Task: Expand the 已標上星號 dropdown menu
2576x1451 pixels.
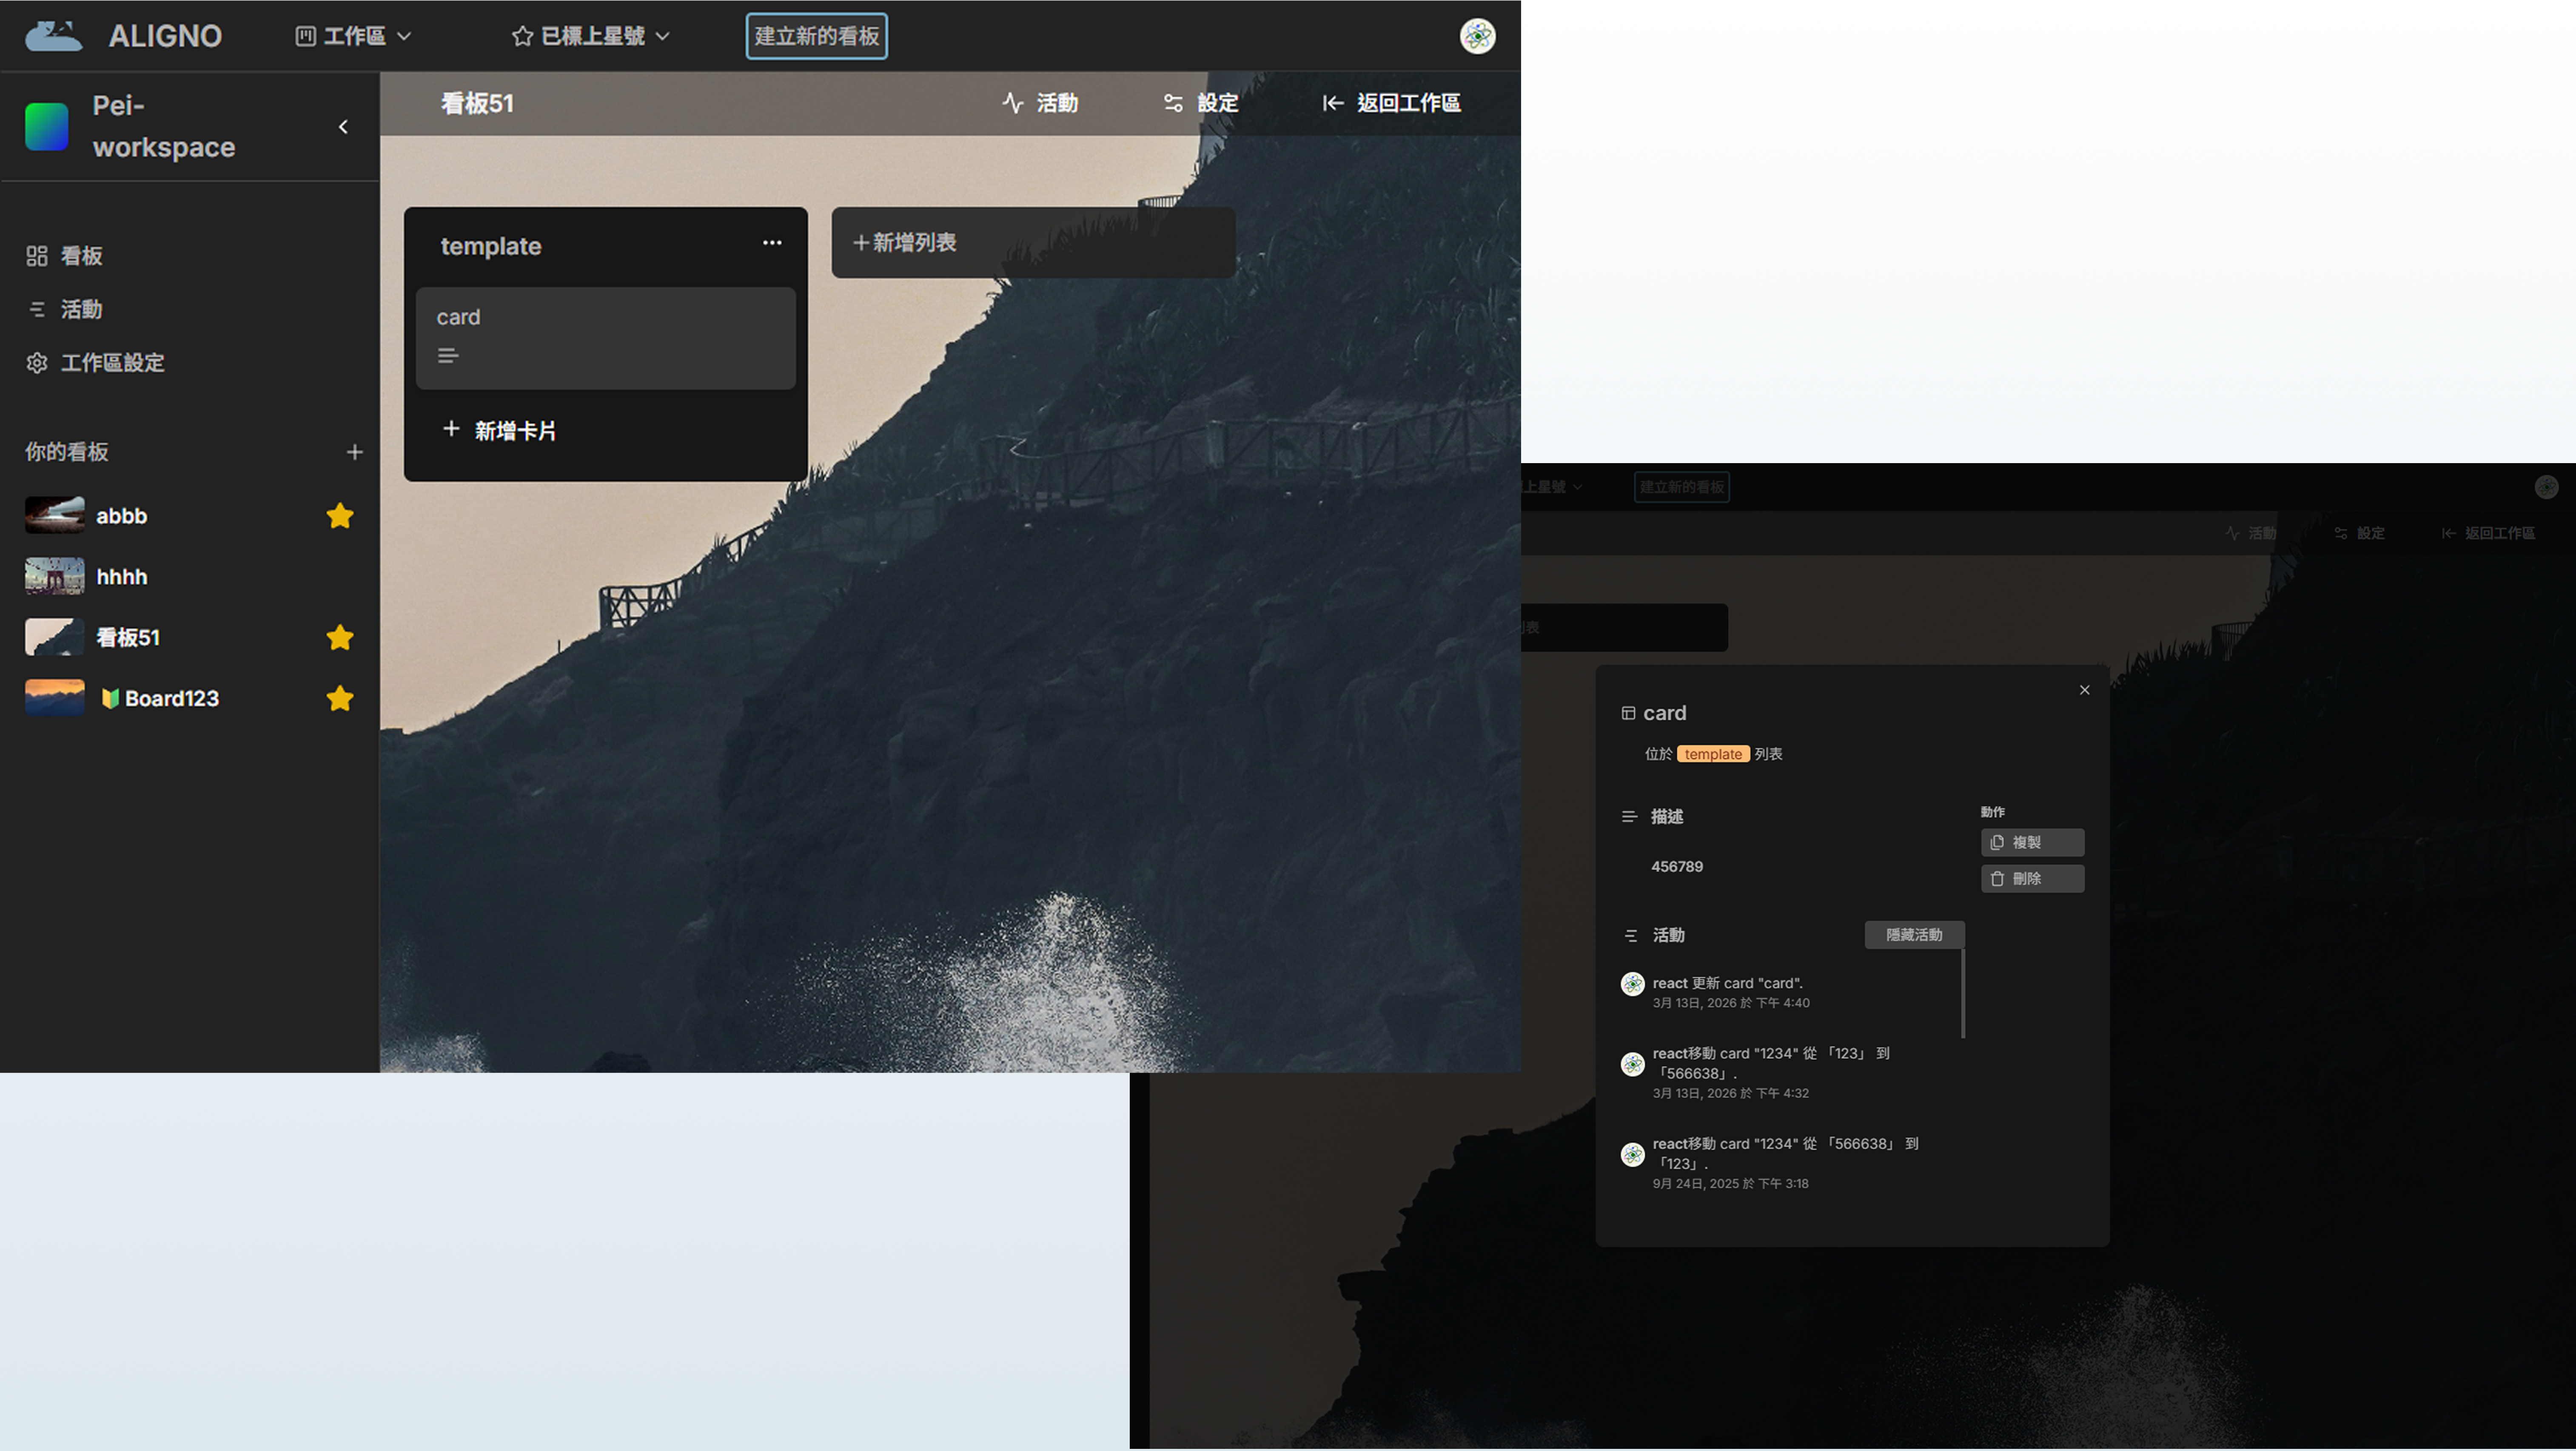Action: tap(590, 36)
